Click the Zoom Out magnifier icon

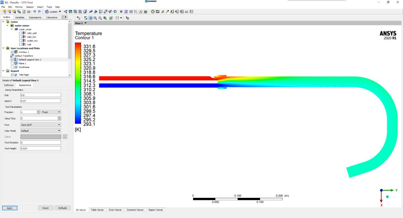[100, 18]
